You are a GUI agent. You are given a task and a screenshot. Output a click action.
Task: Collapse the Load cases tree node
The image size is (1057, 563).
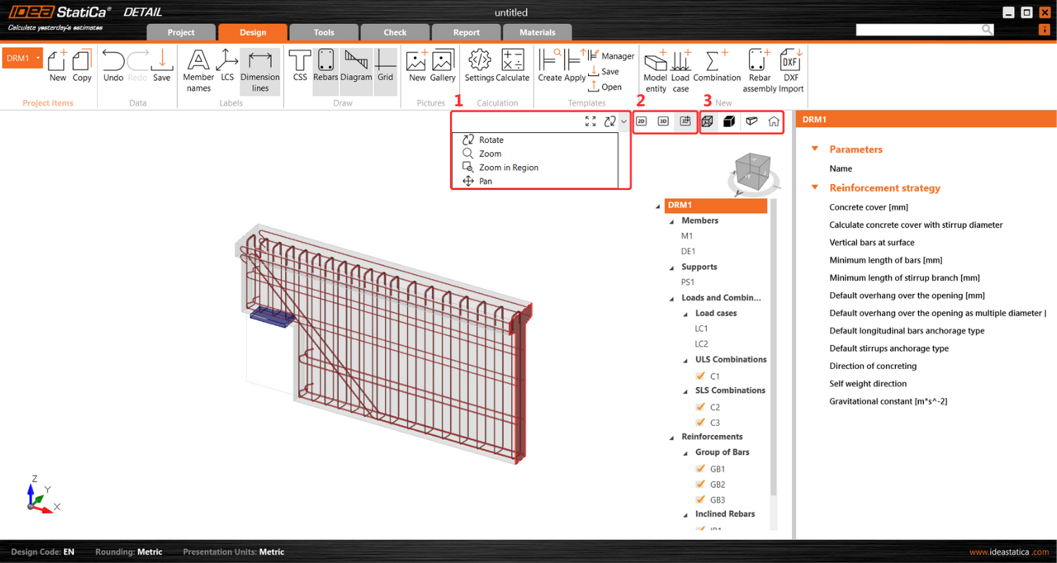tap(684, 313)
